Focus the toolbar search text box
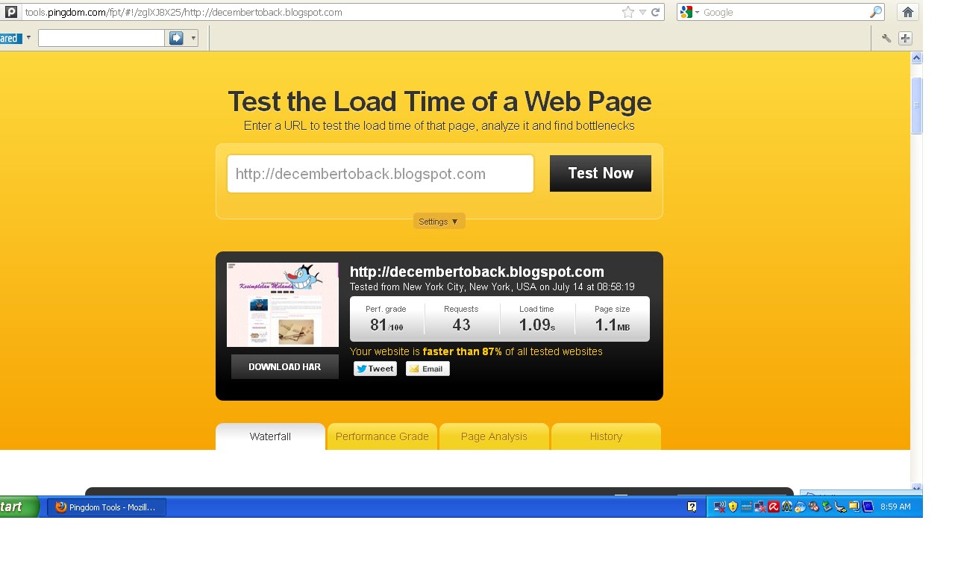The width and height of the screenshot is (955, 573). (101, 38)
